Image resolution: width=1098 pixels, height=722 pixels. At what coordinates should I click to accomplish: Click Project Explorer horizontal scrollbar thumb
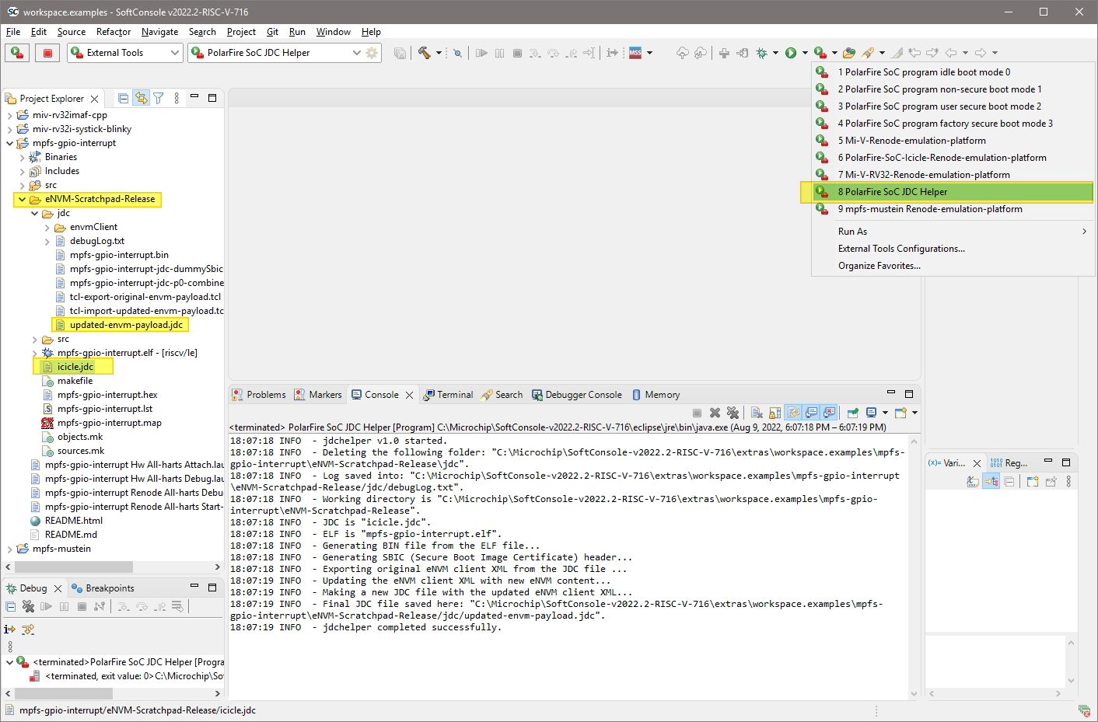pyautogui.click(x=74, y=567)
